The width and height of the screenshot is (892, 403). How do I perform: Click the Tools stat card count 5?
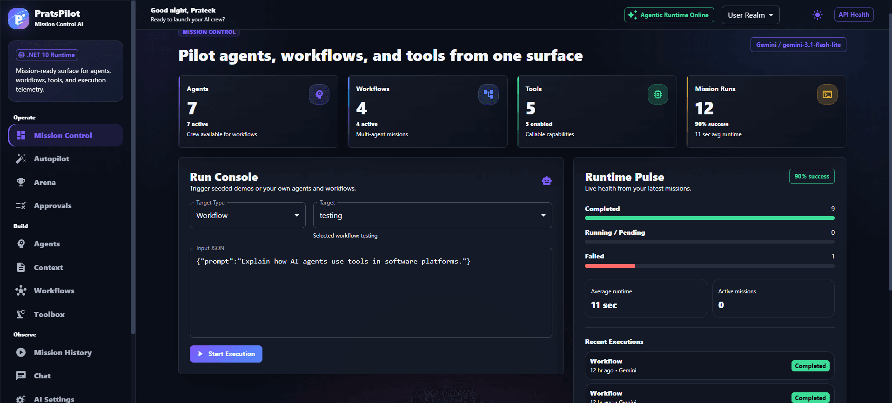point(530,108)
